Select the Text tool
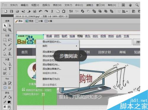The width and height of the screenshot is (148, 110). pyautogui.click(x=10, y=68)
